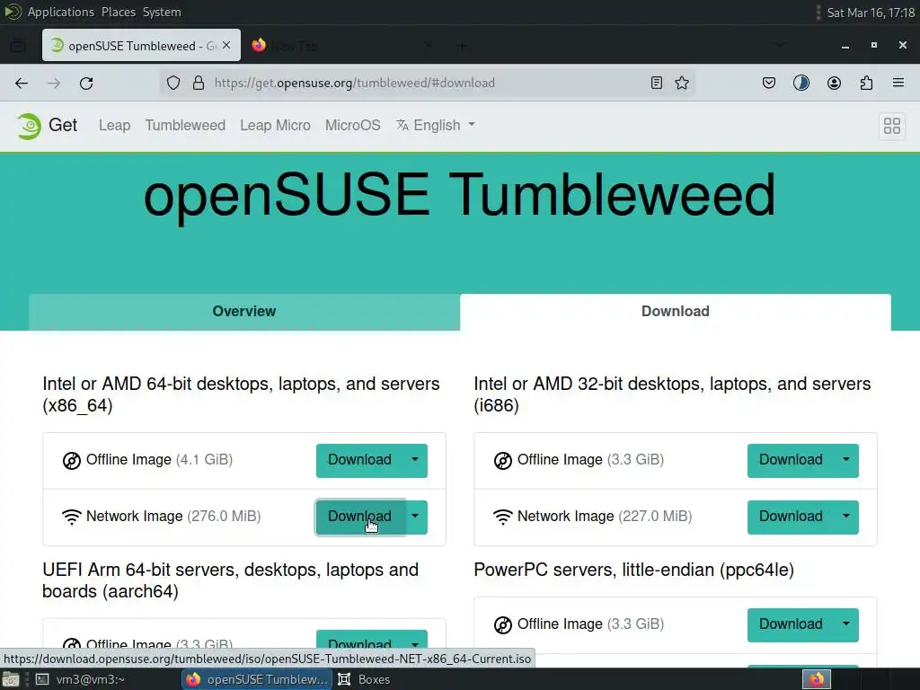Screen dimensions: 920x690
Task: Open the Pocket save icon
Action: 769,83
